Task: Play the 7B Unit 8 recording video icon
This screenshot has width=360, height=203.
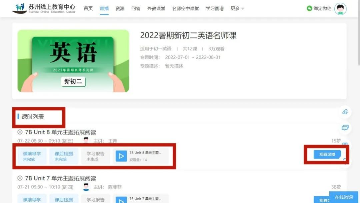Action: (121, 156)
